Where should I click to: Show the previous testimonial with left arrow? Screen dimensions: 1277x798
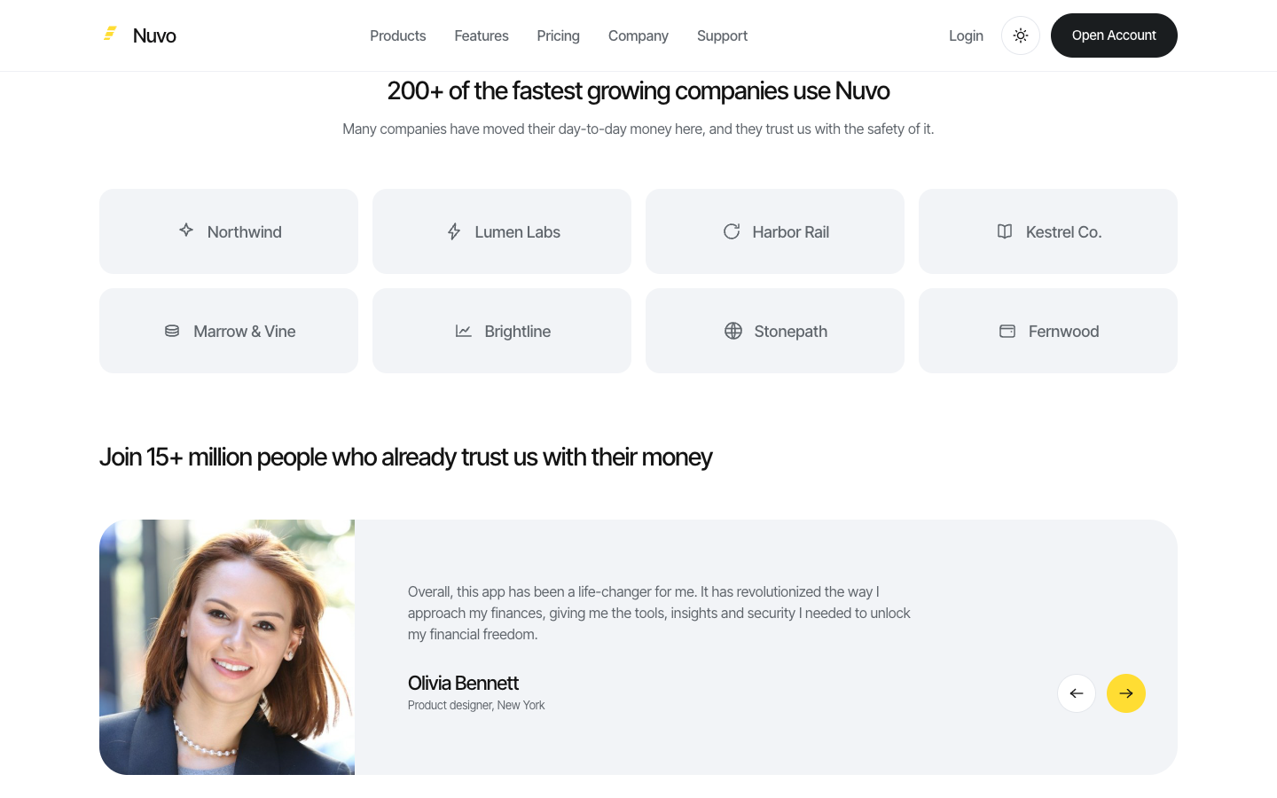click(1077, 693)
